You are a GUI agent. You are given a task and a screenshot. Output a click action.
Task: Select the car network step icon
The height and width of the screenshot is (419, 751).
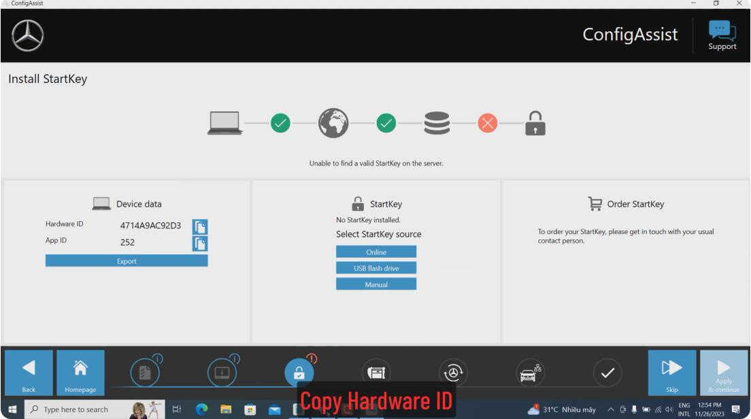[530, 373]
